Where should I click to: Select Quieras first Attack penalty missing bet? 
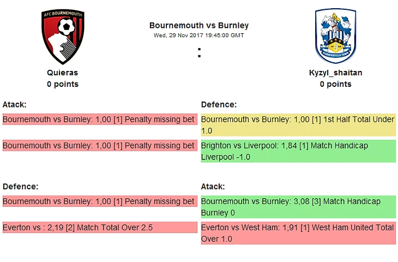pos(100,120)
